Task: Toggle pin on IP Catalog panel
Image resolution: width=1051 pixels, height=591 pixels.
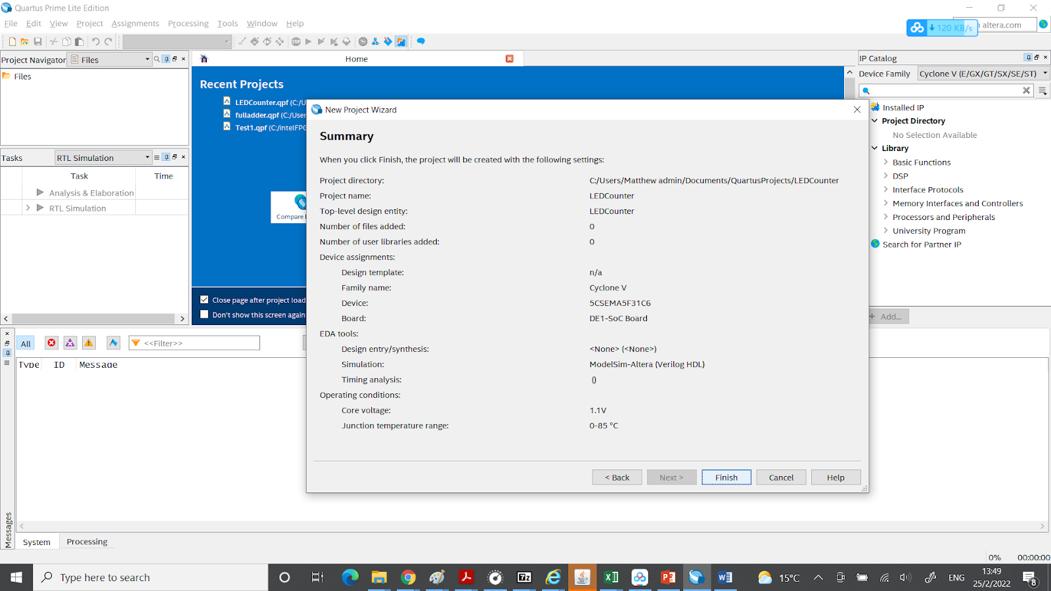Action: tap(1028, 58)
